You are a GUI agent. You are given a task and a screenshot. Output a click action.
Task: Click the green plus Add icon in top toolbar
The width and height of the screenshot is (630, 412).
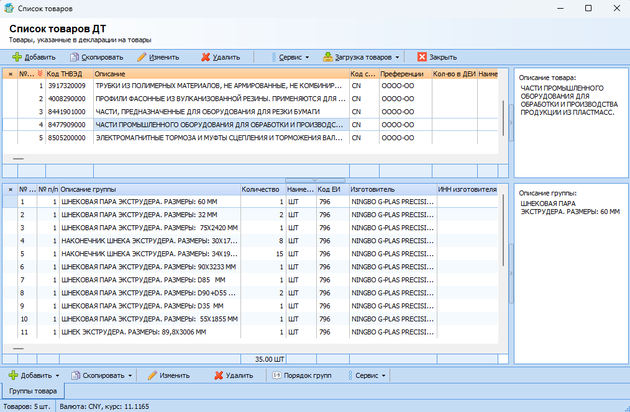click(x=17, y=57)
